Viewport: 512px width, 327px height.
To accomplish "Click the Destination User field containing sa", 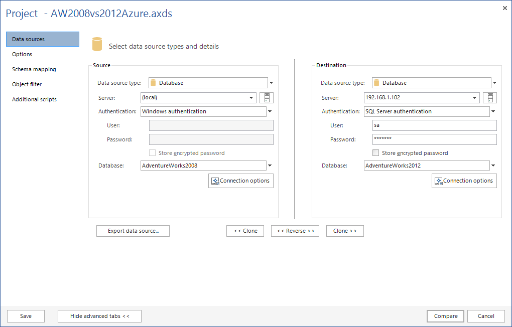I will (x=435, y=125).
